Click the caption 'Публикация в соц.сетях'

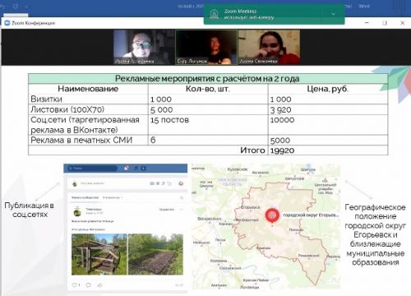(x=29, y=210)
